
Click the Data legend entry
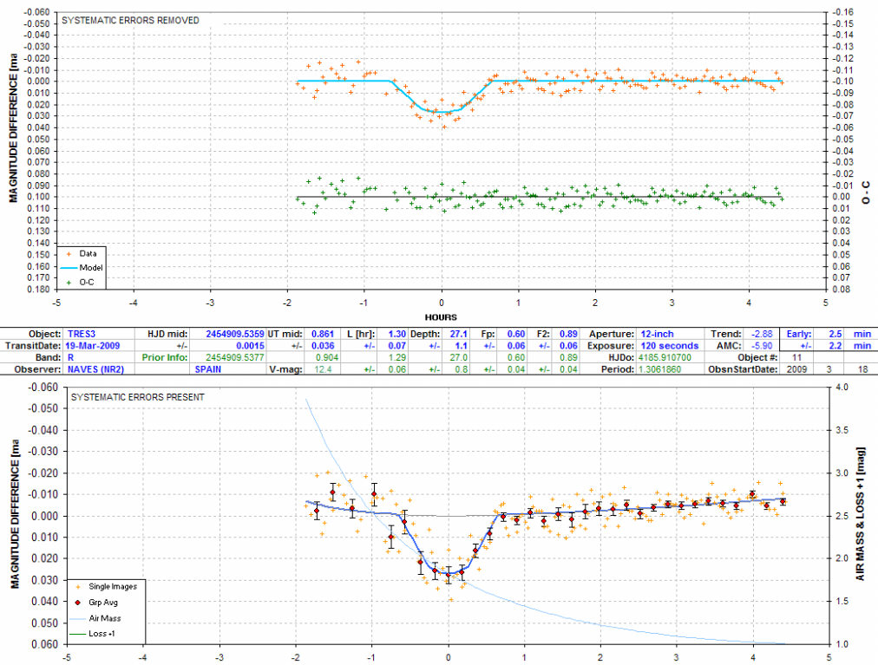tap(88, 253)
